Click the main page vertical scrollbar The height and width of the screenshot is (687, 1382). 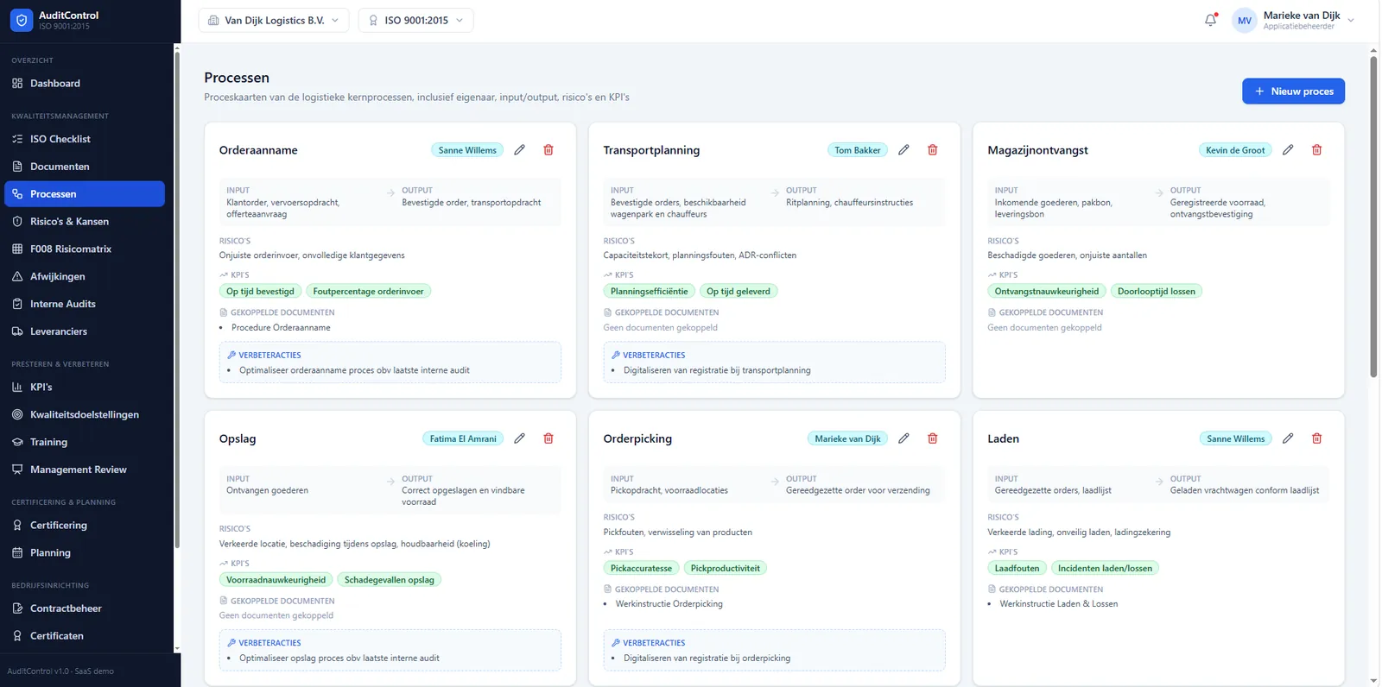(1373, 216)
